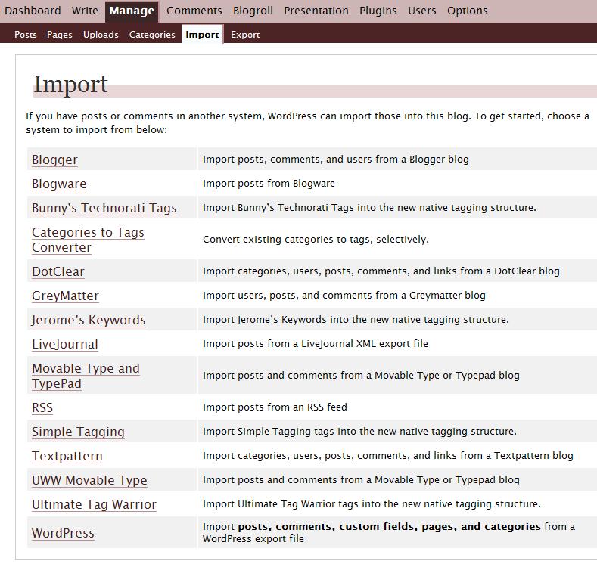Screen dimensions: 597x567
Task: Open the UWW Movable Type importer
Action: point(89,480)
